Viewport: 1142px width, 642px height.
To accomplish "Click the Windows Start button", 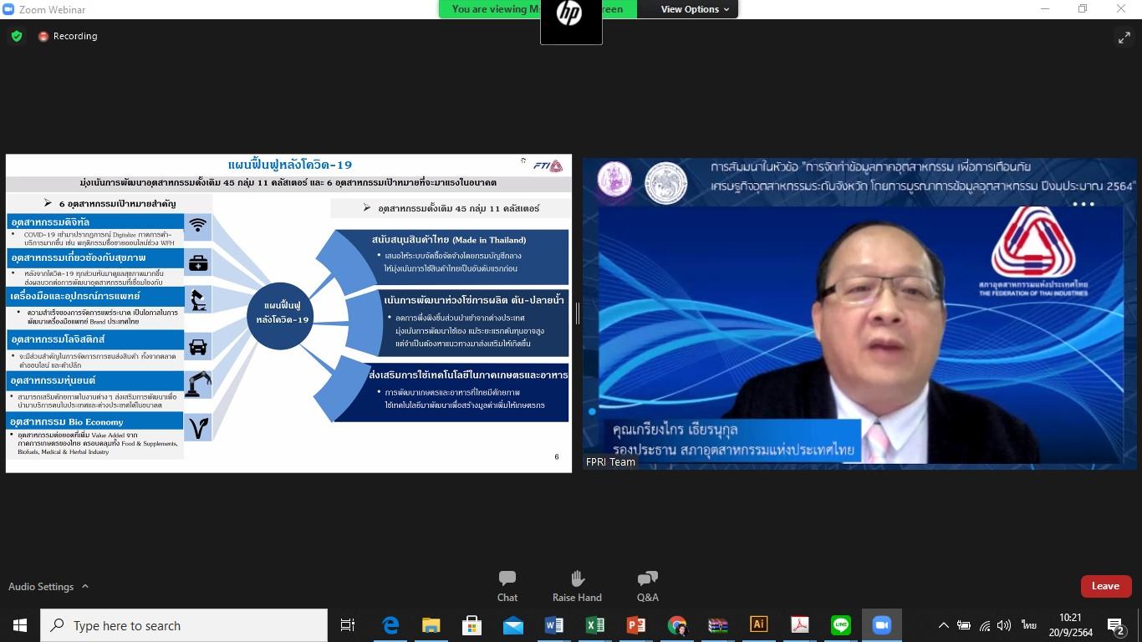I will pos(20,625).
